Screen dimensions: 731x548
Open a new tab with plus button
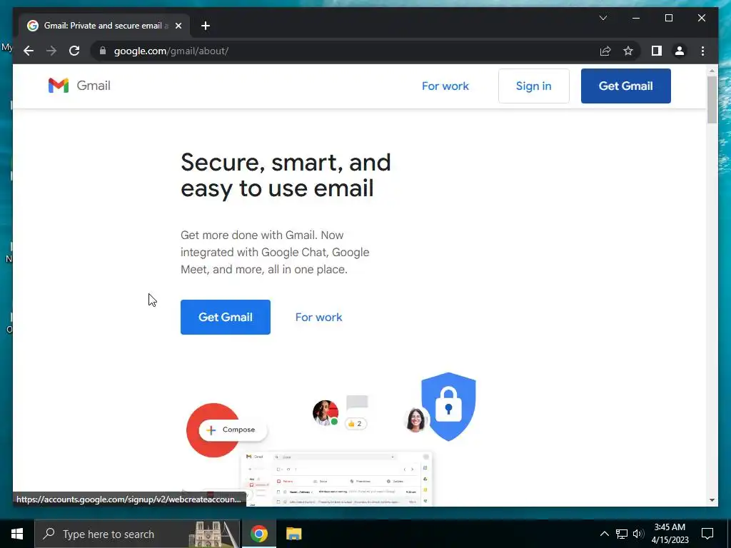click(x=206, y=26)
